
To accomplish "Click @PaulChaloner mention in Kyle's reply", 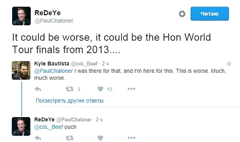I will tap(53, 71).
